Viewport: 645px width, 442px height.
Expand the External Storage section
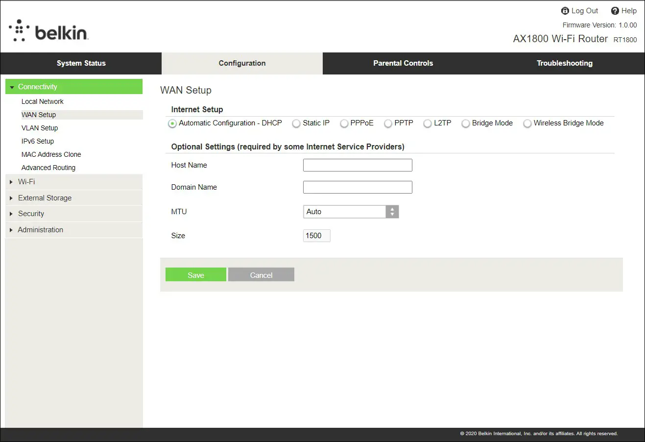click(74, 198)
